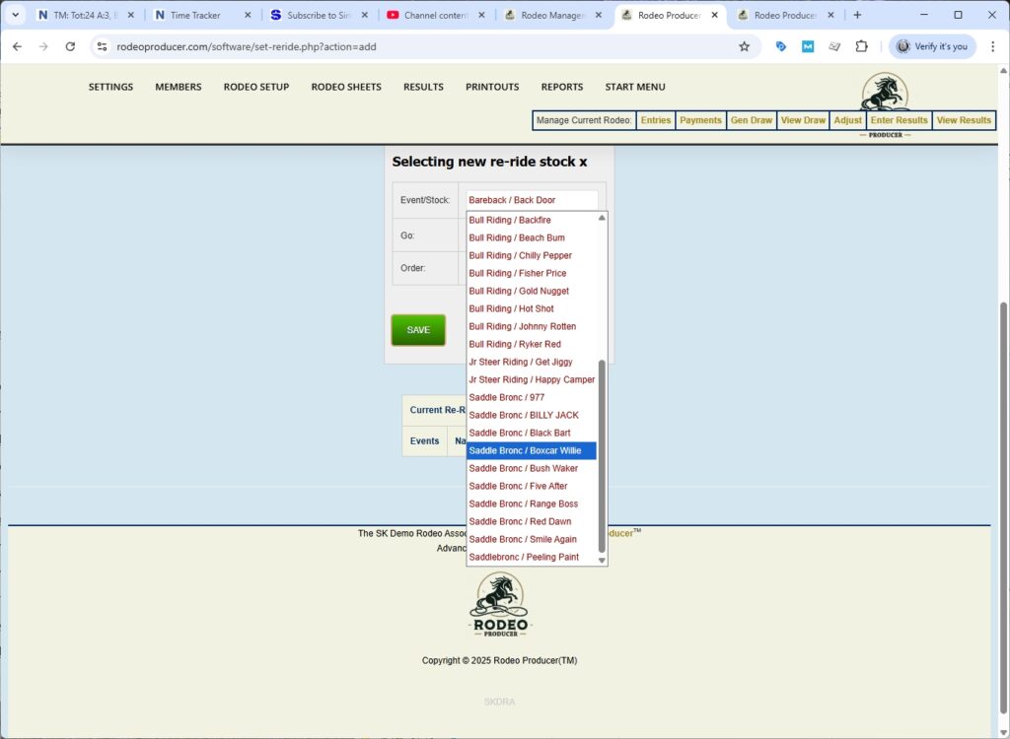Image resolution: width=1010 pixels, height=739 pixels.
Task: Click the Verify it's you profile button
Action: click(933, 46)
